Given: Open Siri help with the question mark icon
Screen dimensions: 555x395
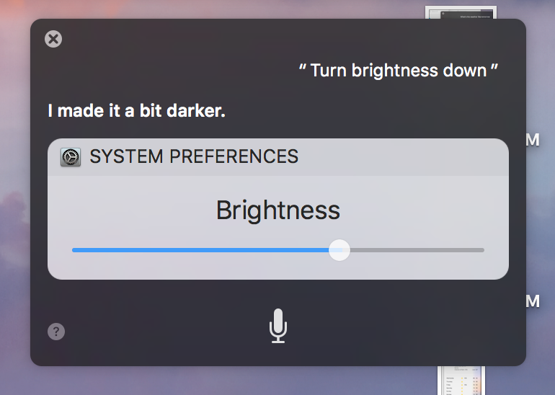Looking at the screenshot, I should [56, 332].
